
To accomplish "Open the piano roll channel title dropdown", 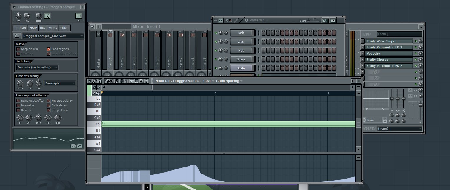I will tap(185, 81).
